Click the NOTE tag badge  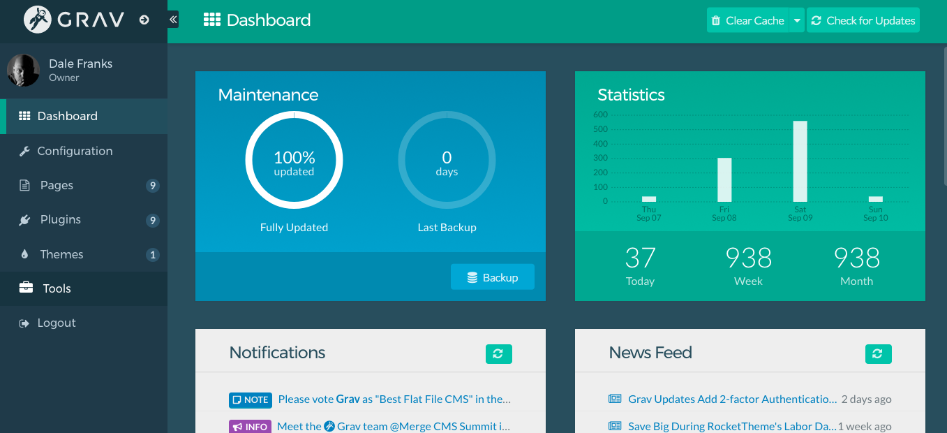click(250, 400)
